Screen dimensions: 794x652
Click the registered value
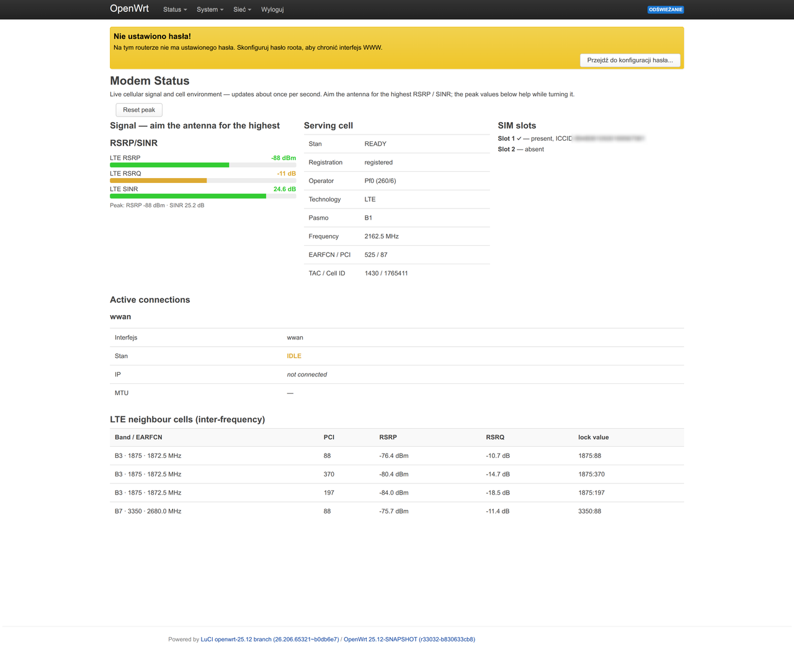click(378, 163)
